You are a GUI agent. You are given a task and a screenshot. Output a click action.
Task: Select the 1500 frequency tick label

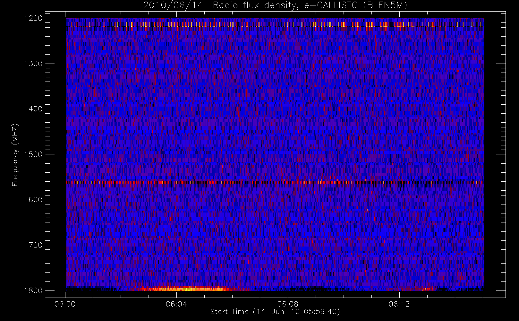33,154
